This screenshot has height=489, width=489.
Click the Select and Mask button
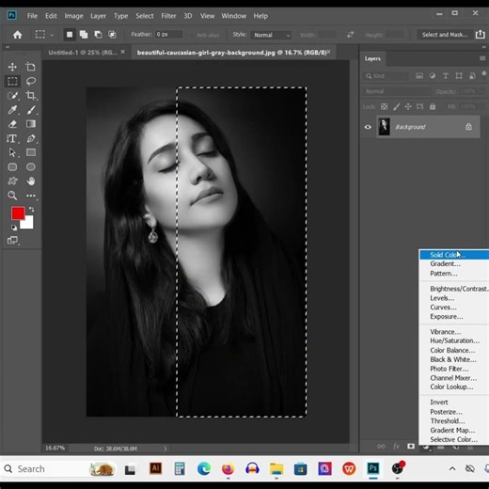point(445,35)
